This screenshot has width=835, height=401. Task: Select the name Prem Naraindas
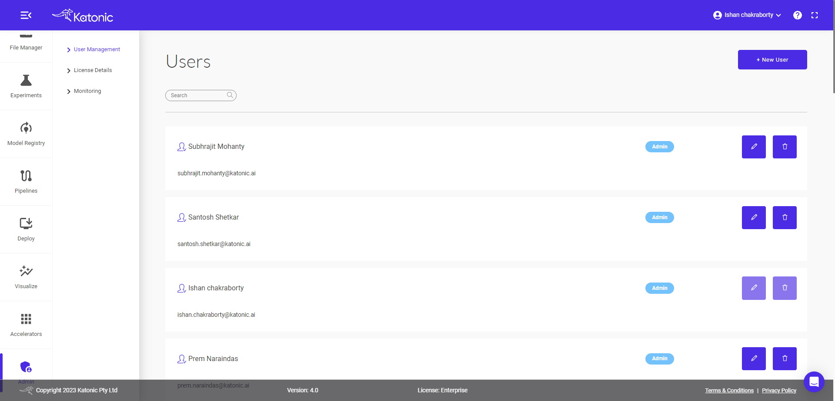(213, 359)
